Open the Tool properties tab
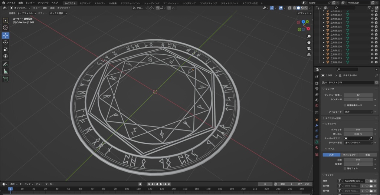 pos(317,76)
